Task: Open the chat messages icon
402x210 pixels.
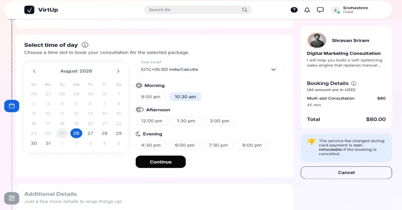Action: 320,10
